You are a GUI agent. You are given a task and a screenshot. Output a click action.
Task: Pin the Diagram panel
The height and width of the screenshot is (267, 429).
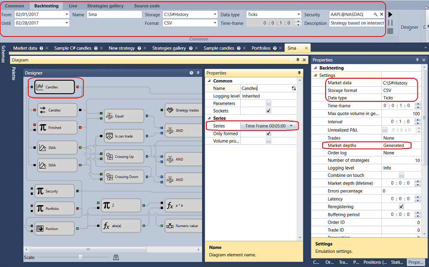[x=298, y=60]
